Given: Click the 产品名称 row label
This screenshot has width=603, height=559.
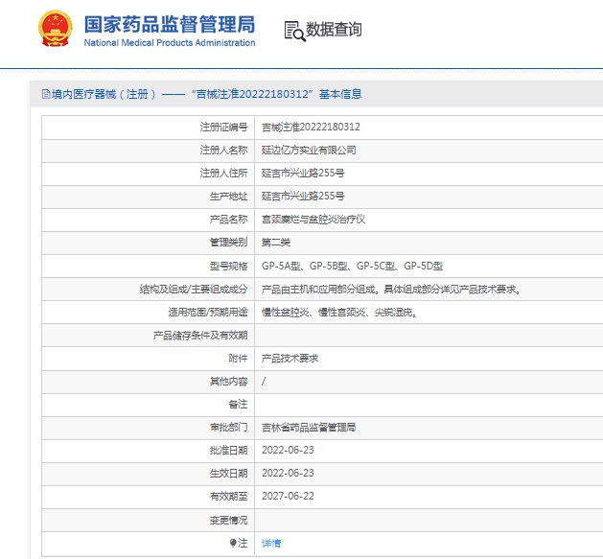Looking at the screenshot, I should point(228,220).
